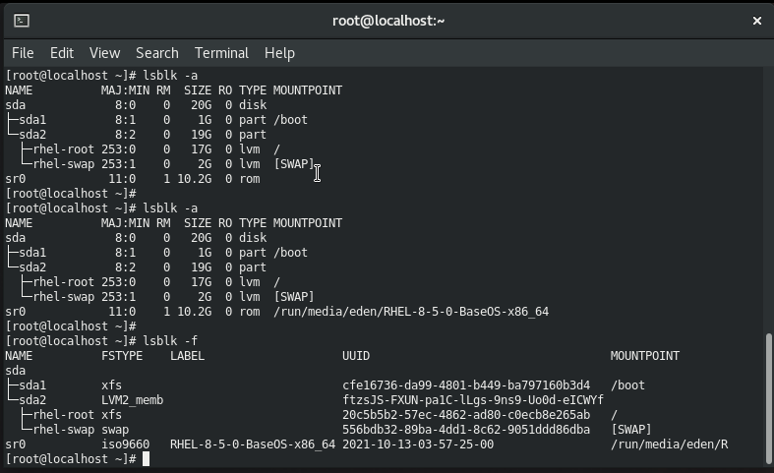The width and height of the screenshot is (774, 473).
Task: Click the sda1 UUID starting with cfe16736
Action: 466,385
